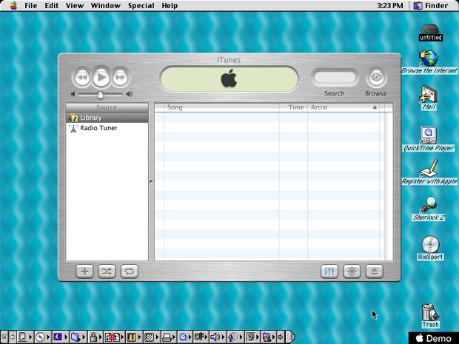Sort by the Song column header
The image size is (459, 344).
coord(221,107)
